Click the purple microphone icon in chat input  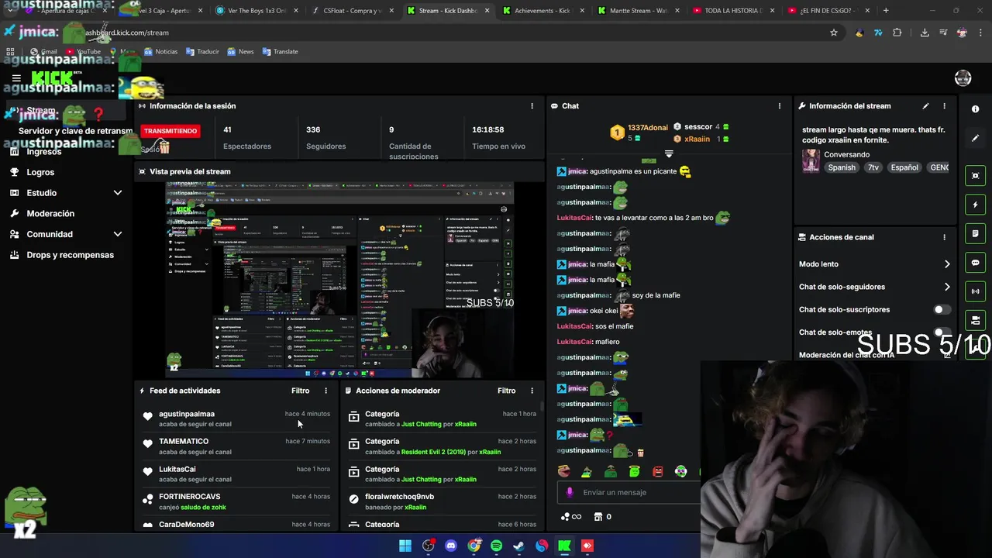coord(570,492)
